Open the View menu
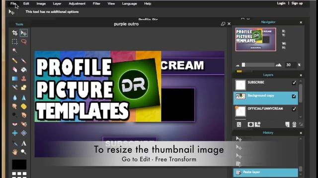This screenshot has height=178, width=318. [x=111, y=3]
